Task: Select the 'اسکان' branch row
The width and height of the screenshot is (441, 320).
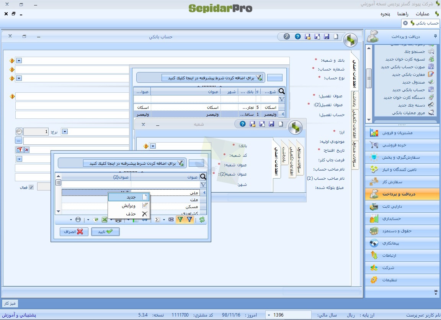Action: [x=209, y=108]
